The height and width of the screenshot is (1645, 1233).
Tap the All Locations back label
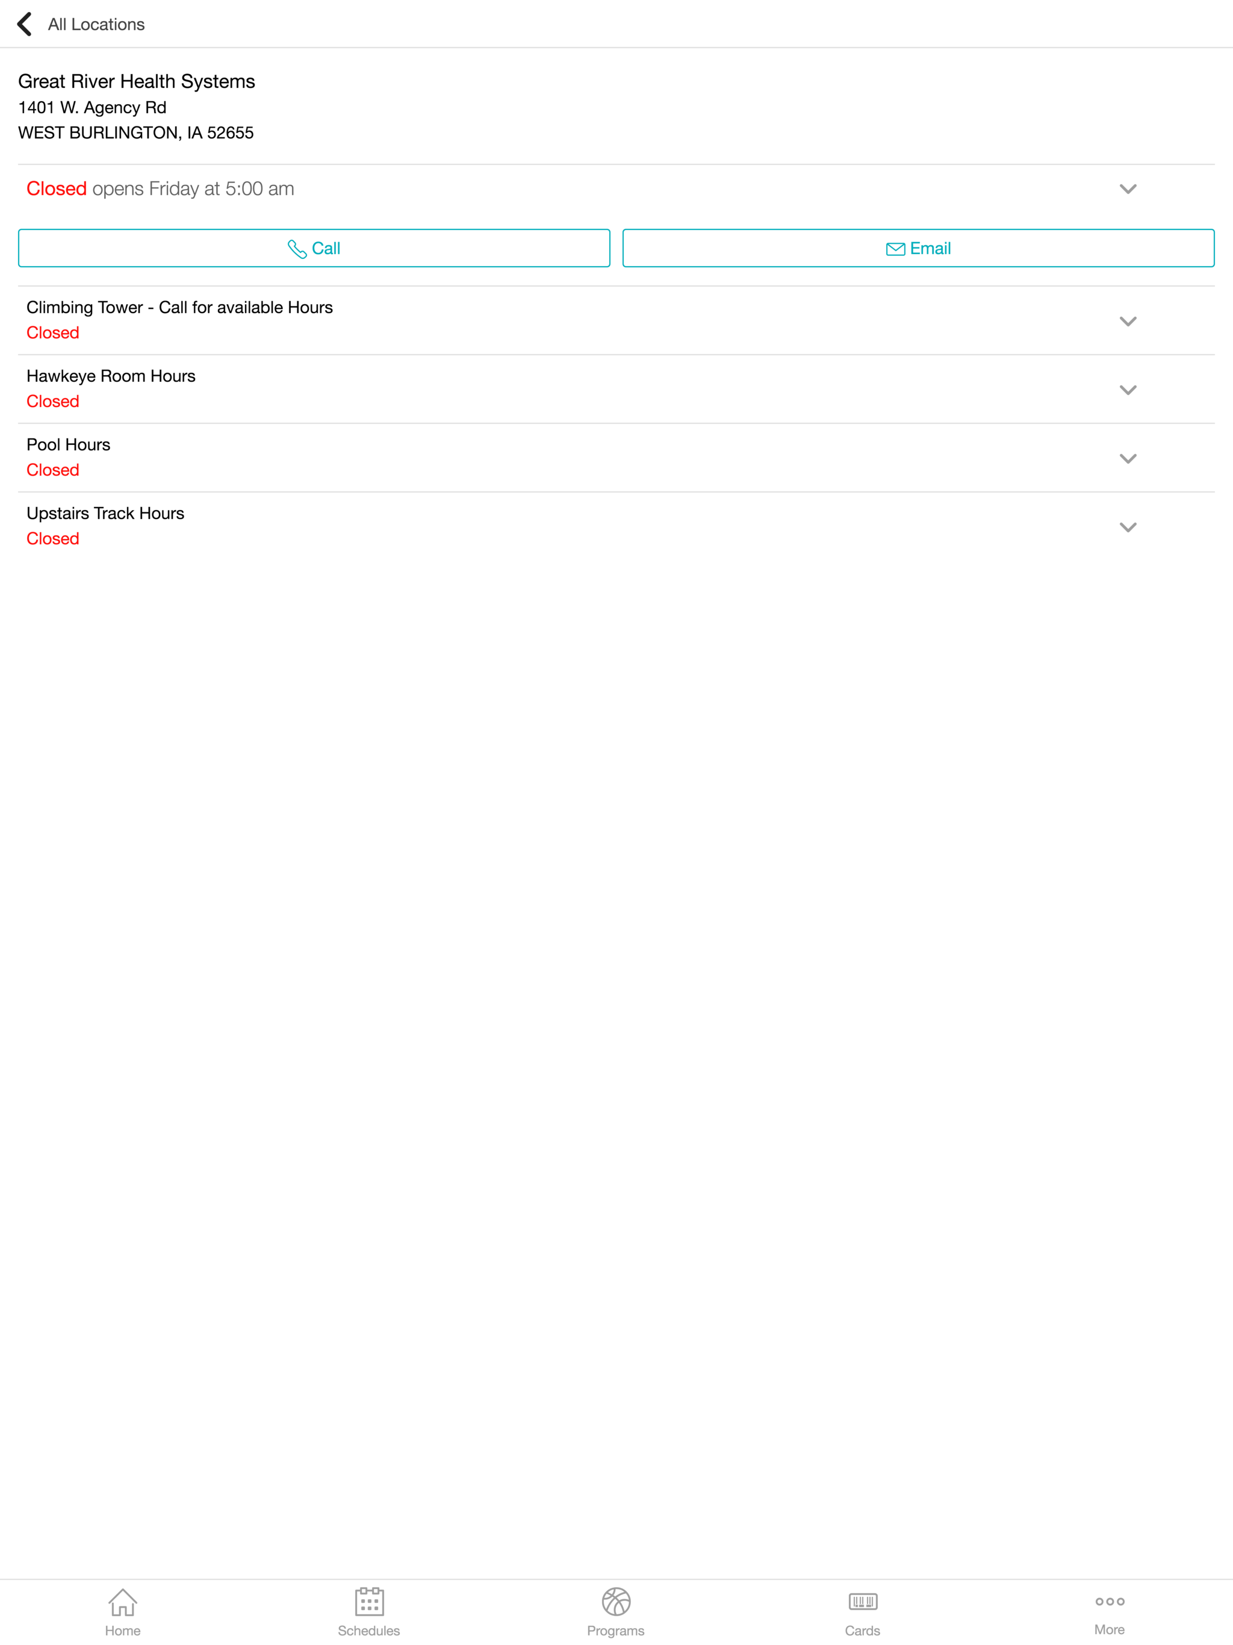pyautogui.click(x=96, y=25)
